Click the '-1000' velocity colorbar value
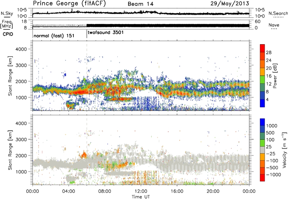288x199 pixels. point(274,175)
